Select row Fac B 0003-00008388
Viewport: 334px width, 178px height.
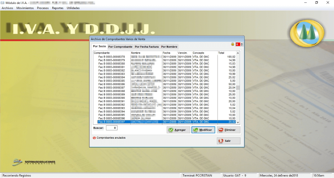167,91
